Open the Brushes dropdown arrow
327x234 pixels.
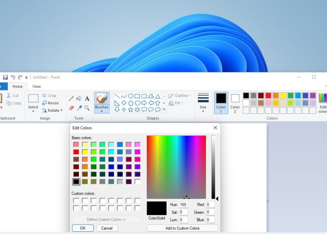click(x=102, y=111)
